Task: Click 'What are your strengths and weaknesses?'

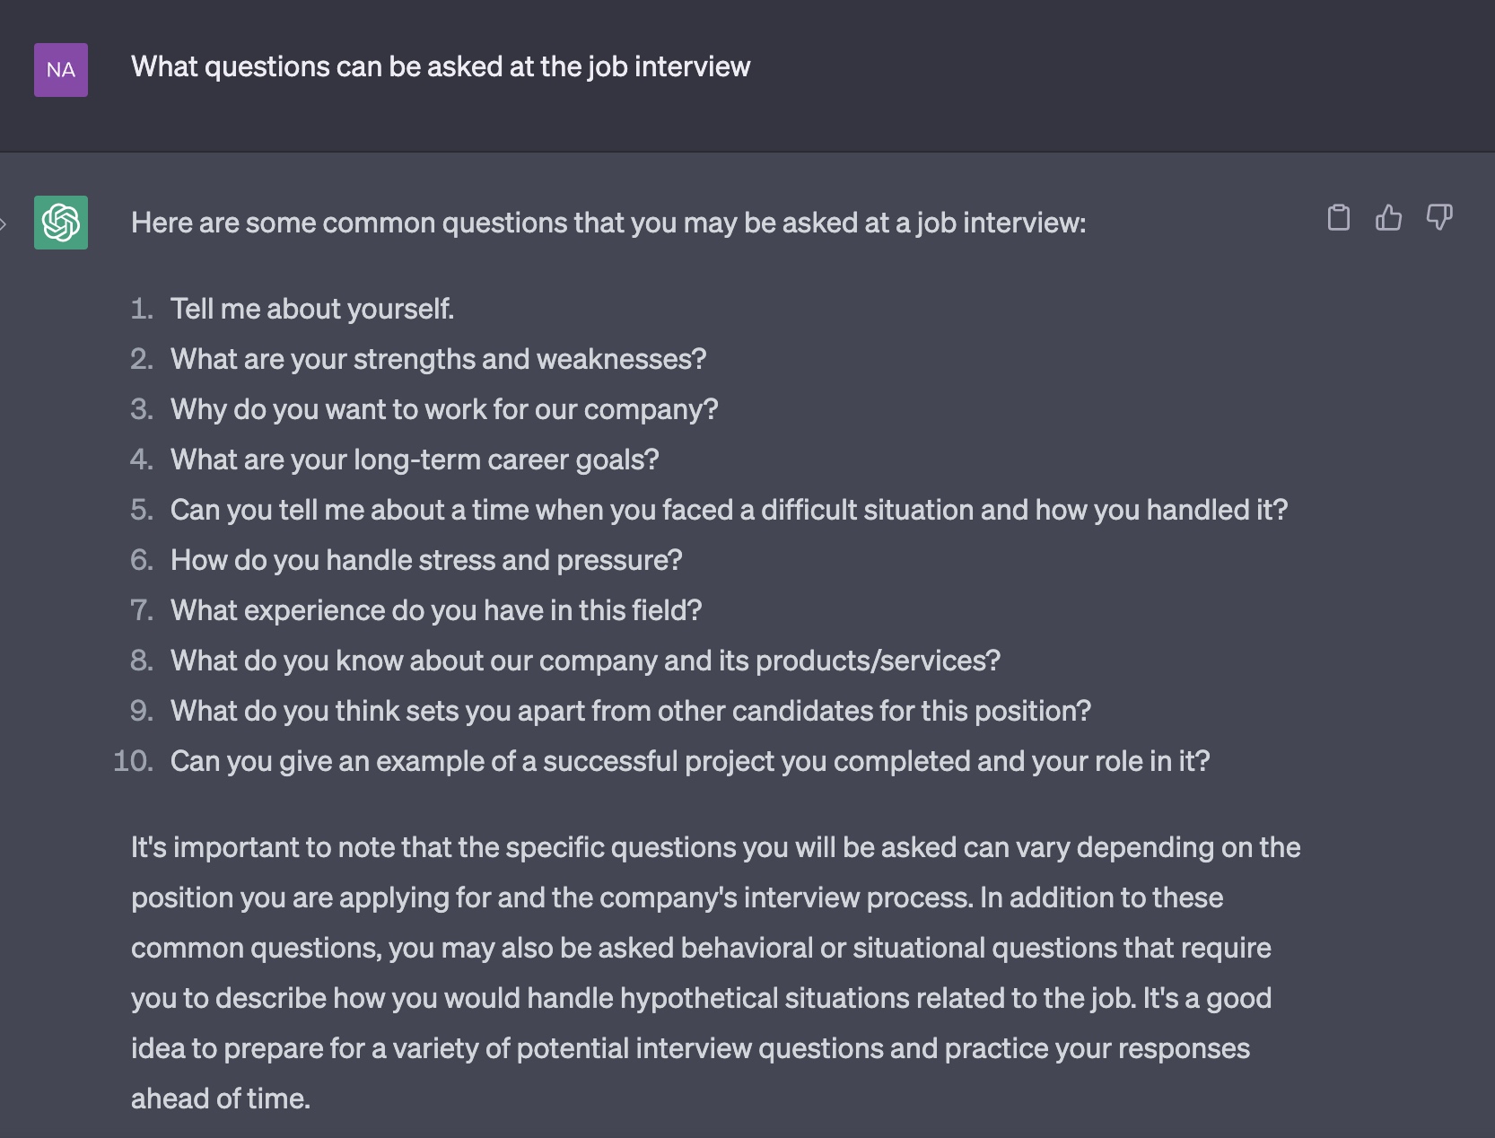Action: click(439, 359)
